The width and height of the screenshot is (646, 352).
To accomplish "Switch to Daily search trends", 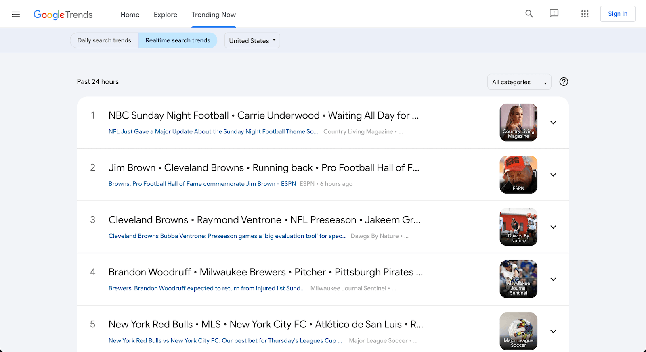I will 104,40.
